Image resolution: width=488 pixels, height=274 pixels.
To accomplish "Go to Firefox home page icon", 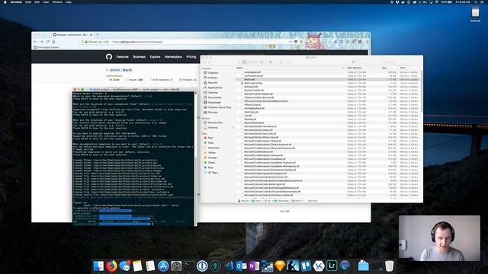I will [x=54, y=42].
